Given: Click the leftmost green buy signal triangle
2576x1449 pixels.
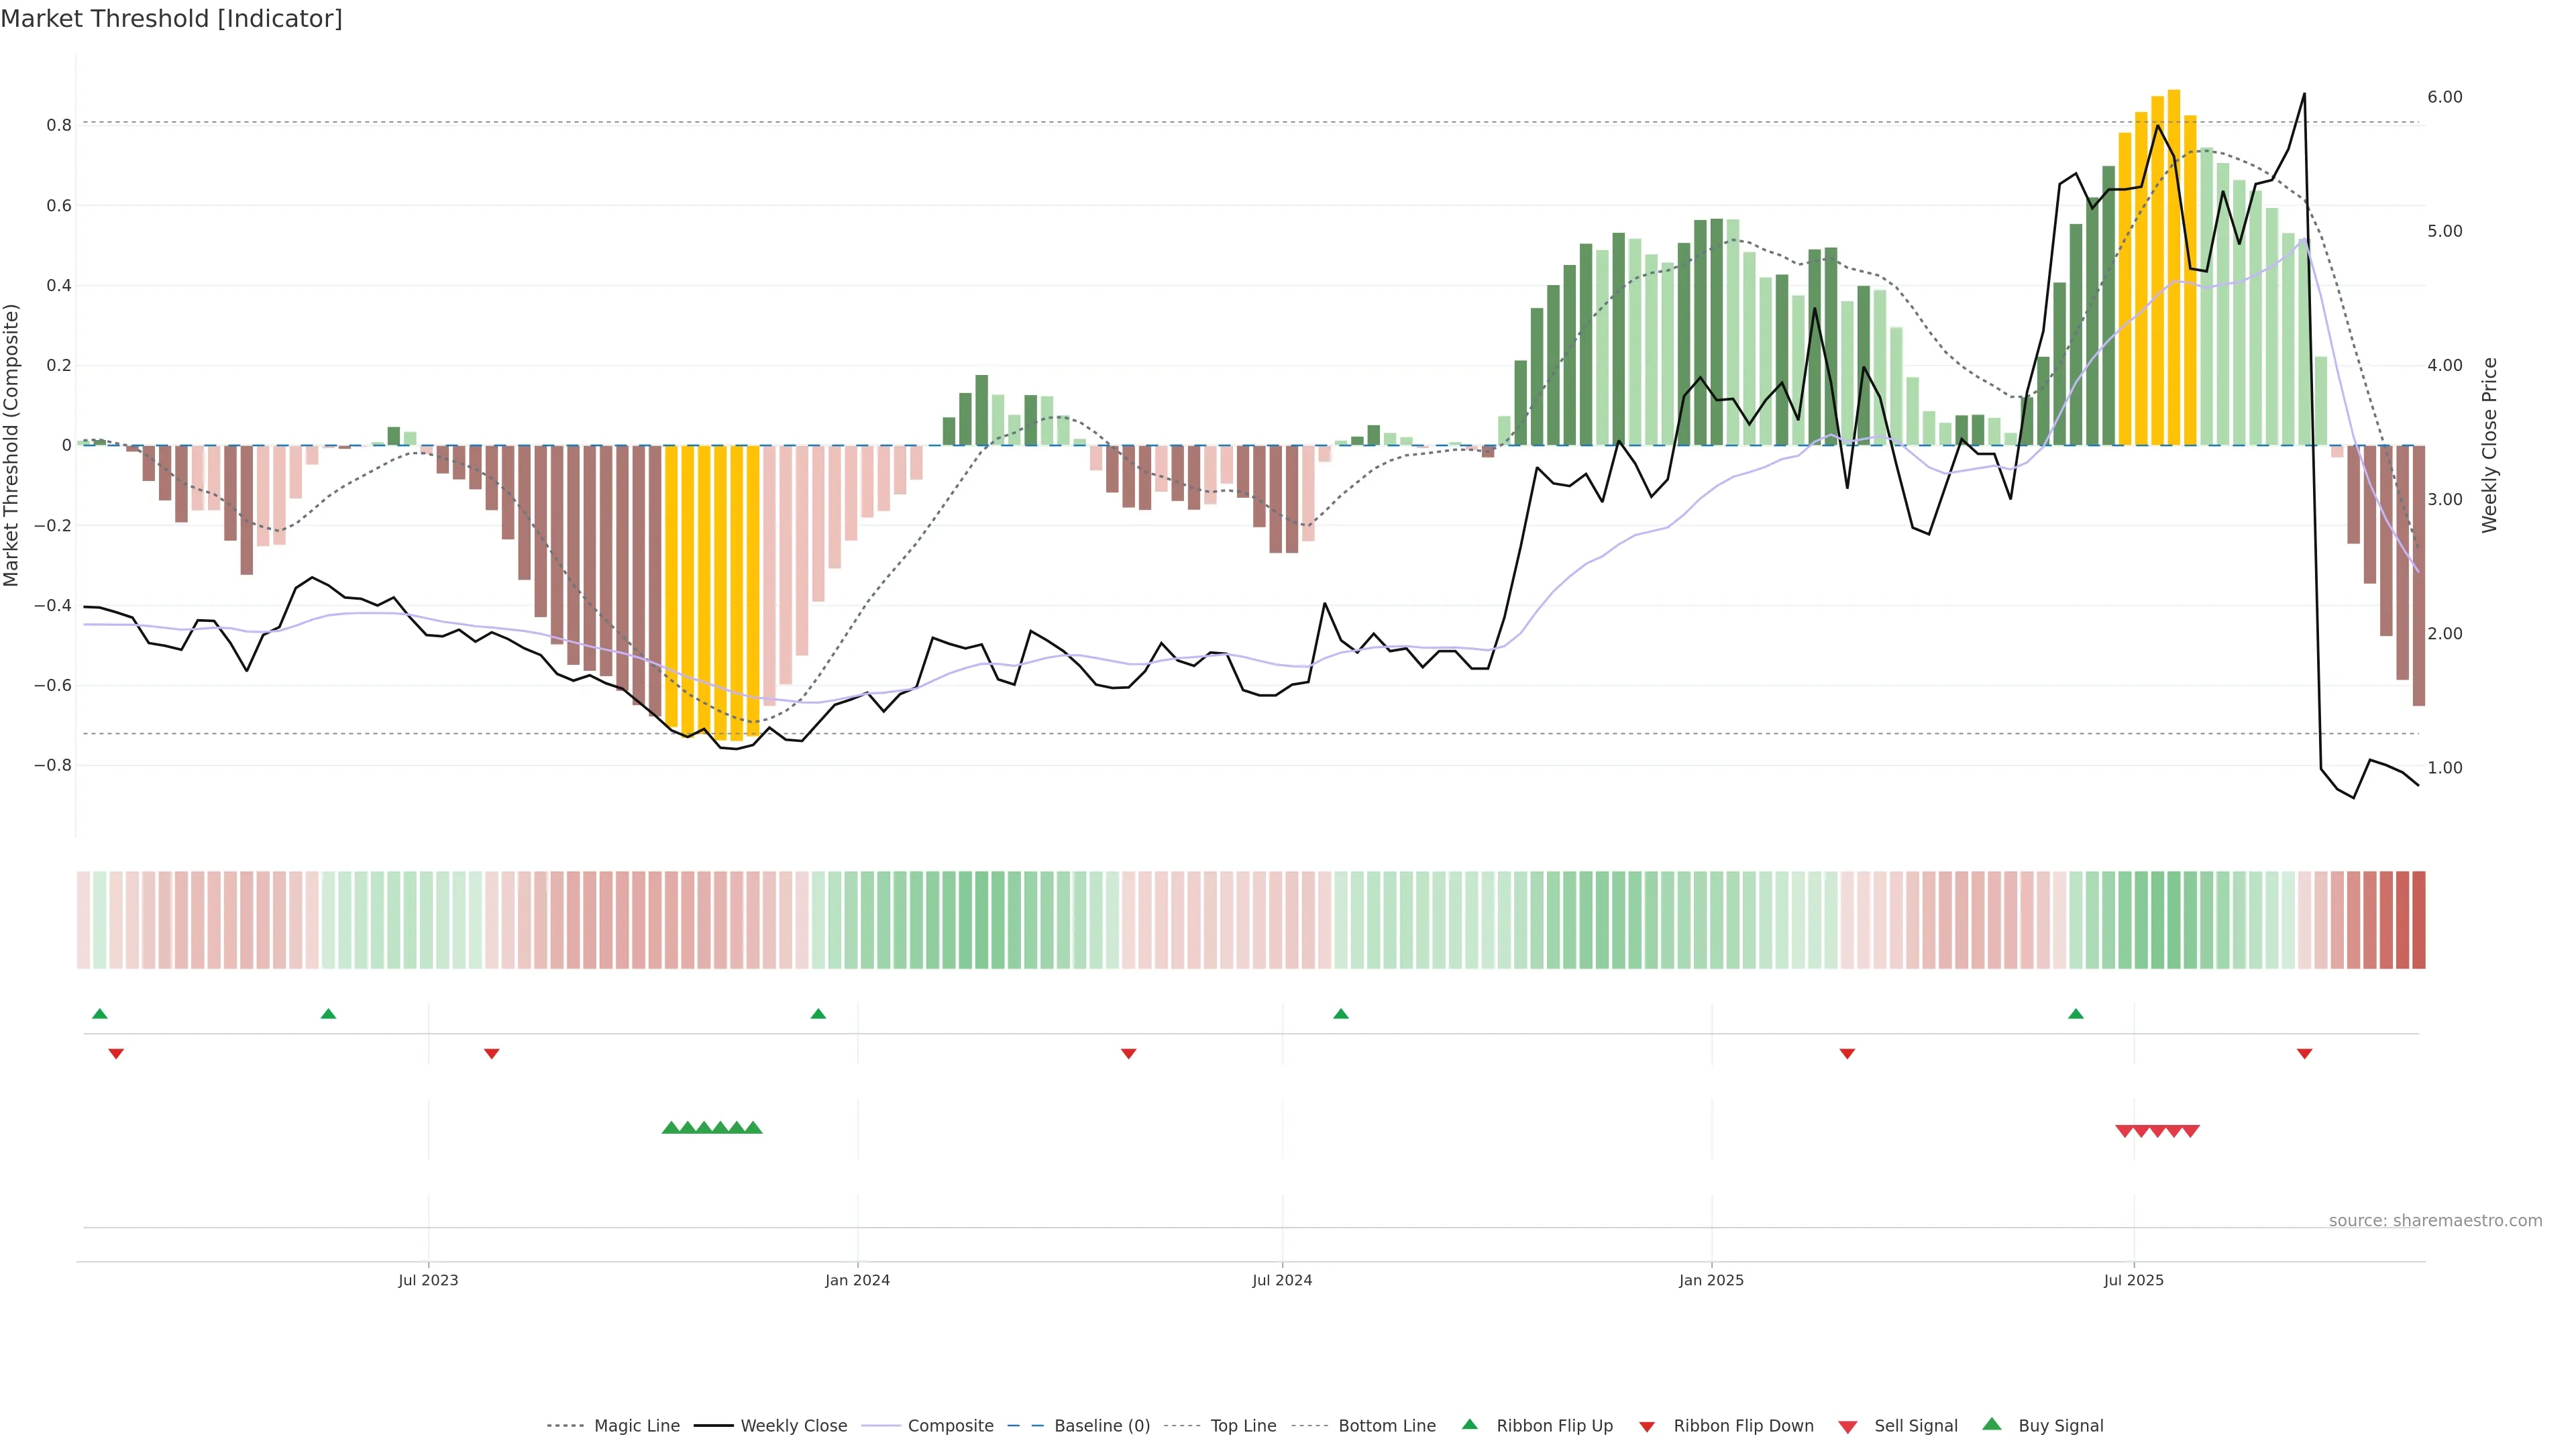Looking at the screenshot, I should pyautogui.click(x=671, y=1128).
